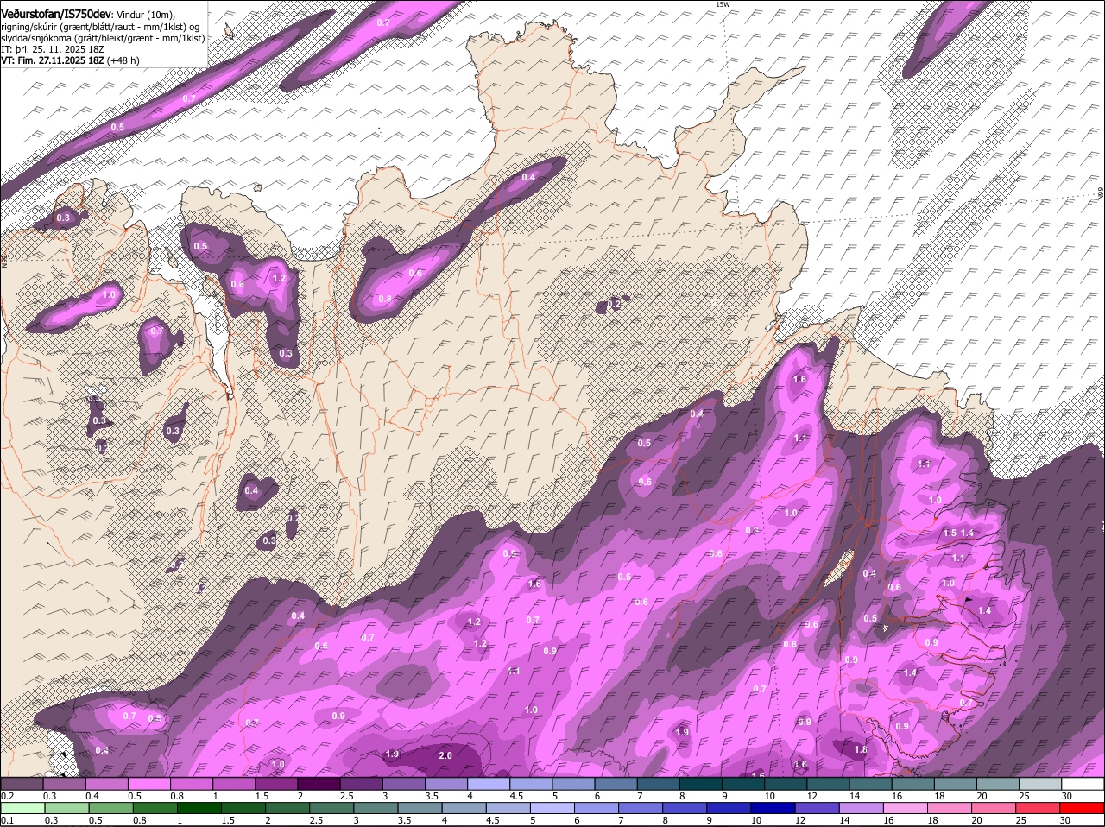The height and width of the screenshot is (827, 1105).
Task: Pick the pink rain swatch starting at 18
Action: (x=950, y=809)
